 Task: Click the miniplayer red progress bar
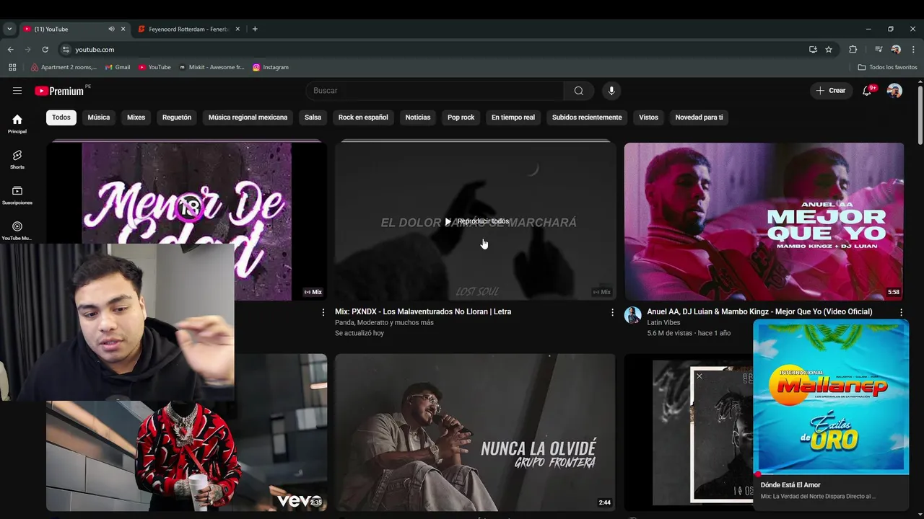pyautogui.click(x=831, y=474)
